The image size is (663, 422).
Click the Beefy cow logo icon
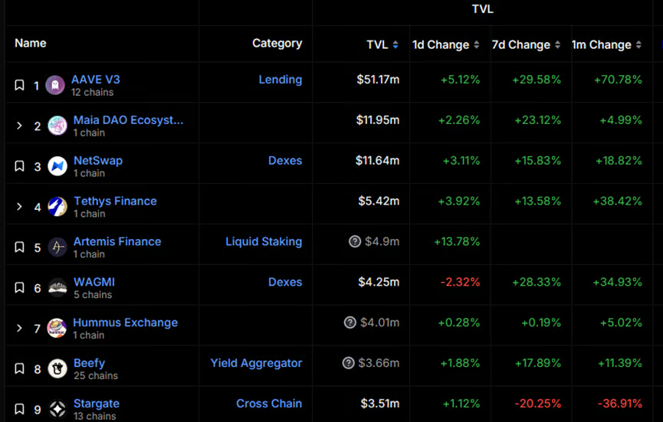[57, 368]
